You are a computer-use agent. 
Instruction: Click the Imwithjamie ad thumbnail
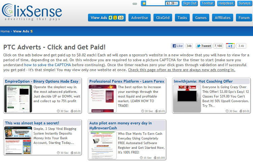[x=187, y=99]
